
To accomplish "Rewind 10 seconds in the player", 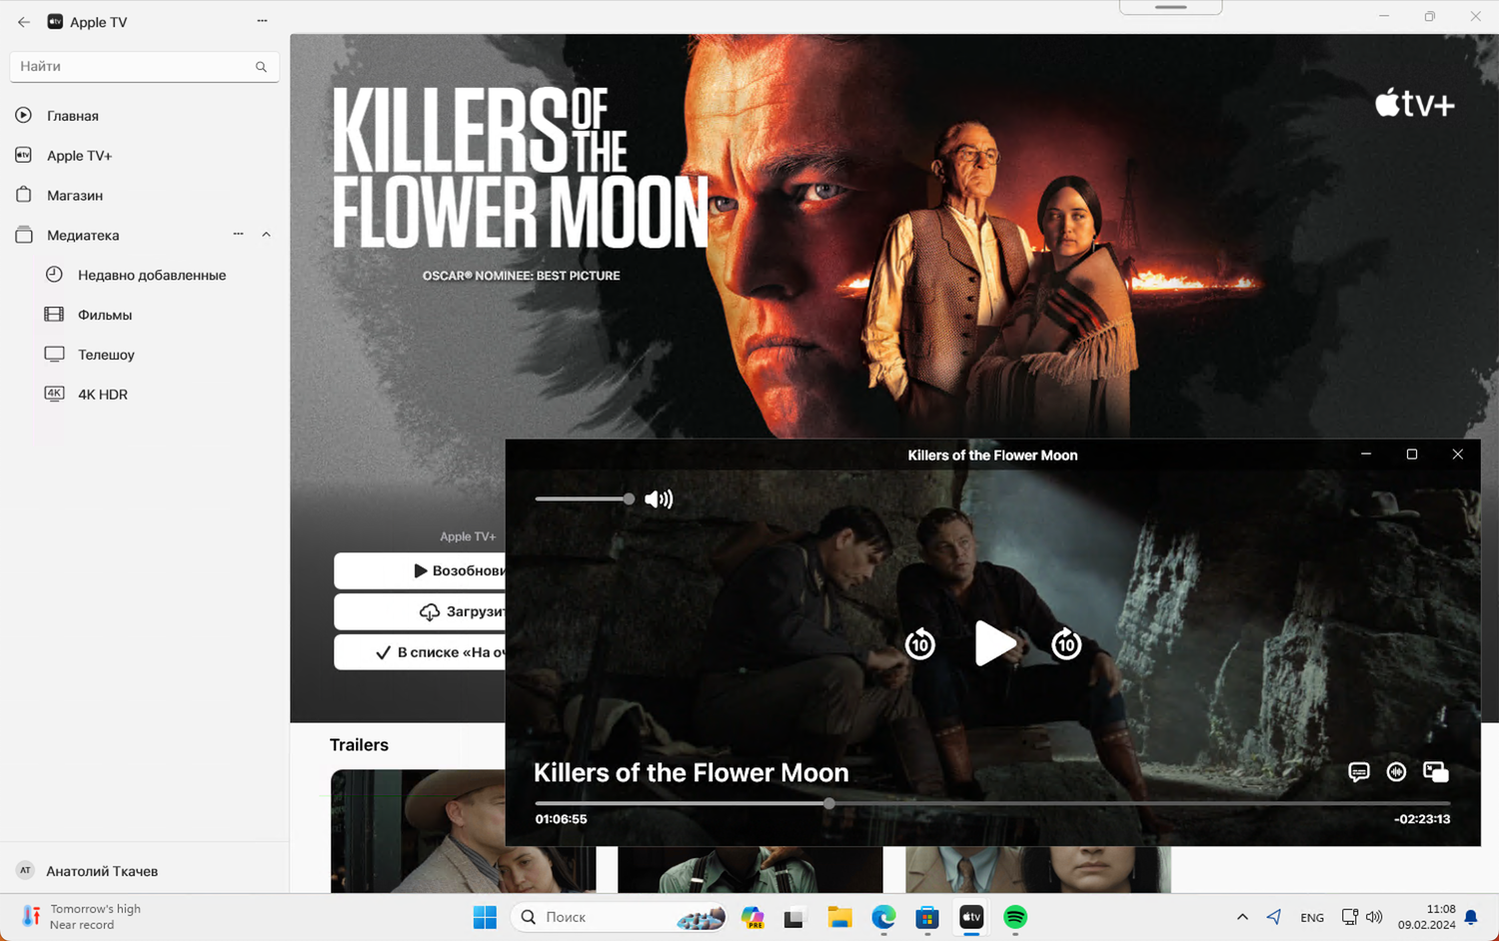I will 920,644.
